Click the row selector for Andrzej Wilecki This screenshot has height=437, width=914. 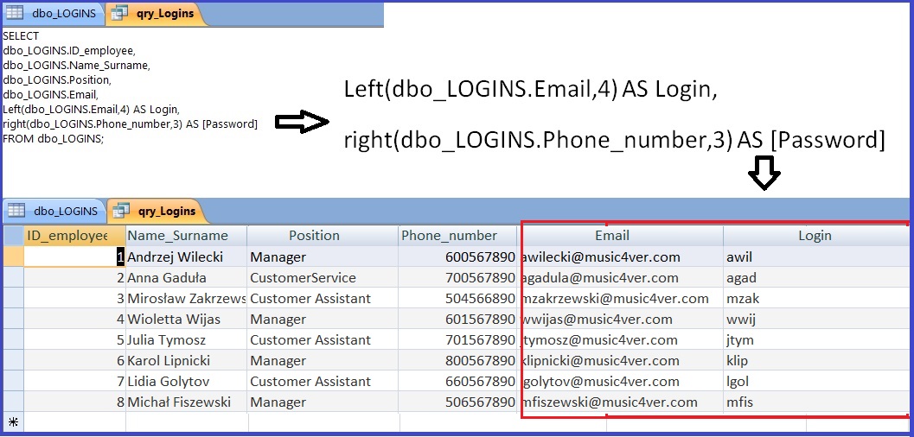click(x=13, y=256)
